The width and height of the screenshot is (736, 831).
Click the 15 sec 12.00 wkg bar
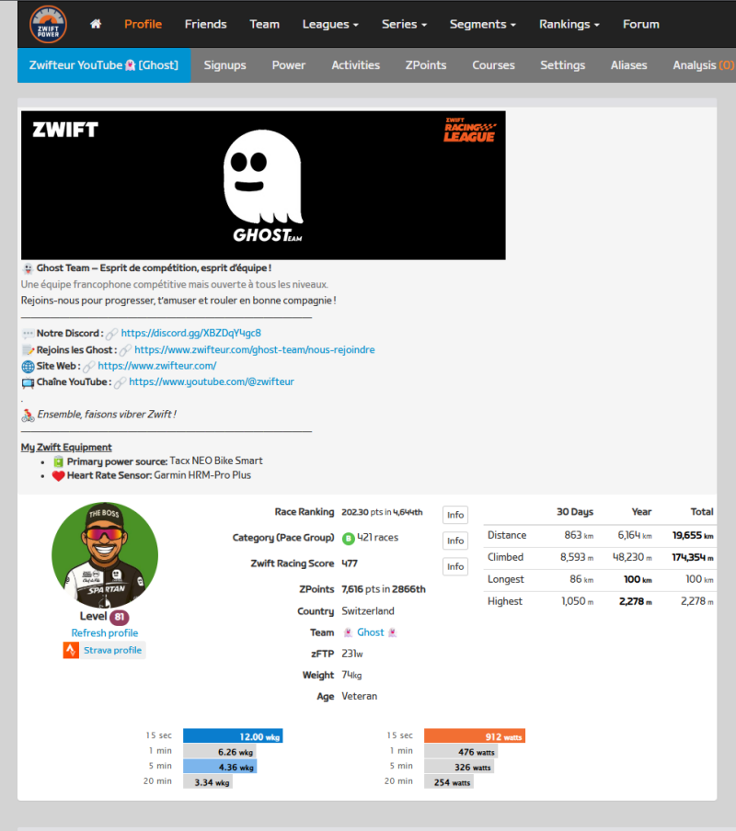(233, 736)
